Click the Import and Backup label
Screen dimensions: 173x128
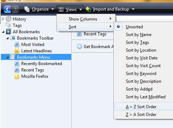(111, 9)
